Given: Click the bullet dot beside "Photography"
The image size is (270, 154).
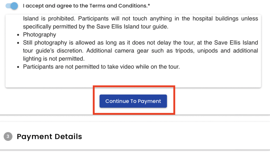Looking at the screenshot, I should [x=18, y=35].
